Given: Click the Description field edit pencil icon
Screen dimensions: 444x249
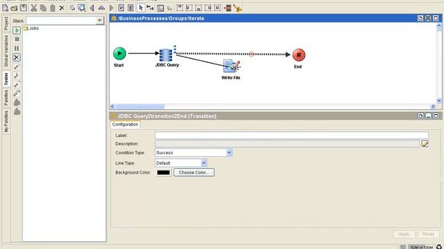Looking at the screenshot, I should (x=425, y=144).
